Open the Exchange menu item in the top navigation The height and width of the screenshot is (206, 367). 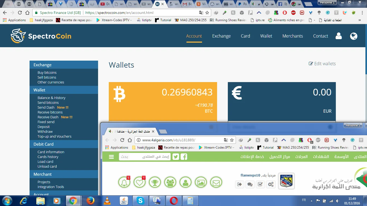(x=221, y=36)
